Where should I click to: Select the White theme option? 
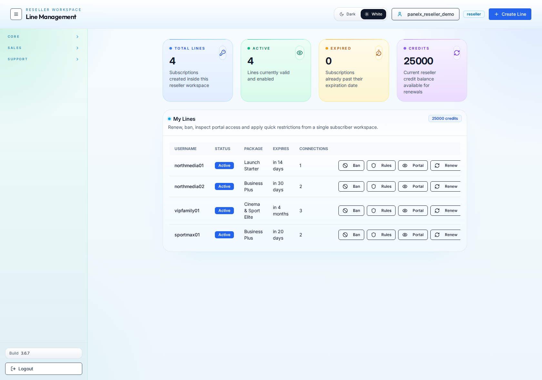[x=373, y=14]
